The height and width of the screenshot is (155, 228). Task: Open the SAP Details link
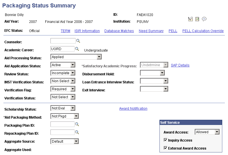[x=180, y=65]
